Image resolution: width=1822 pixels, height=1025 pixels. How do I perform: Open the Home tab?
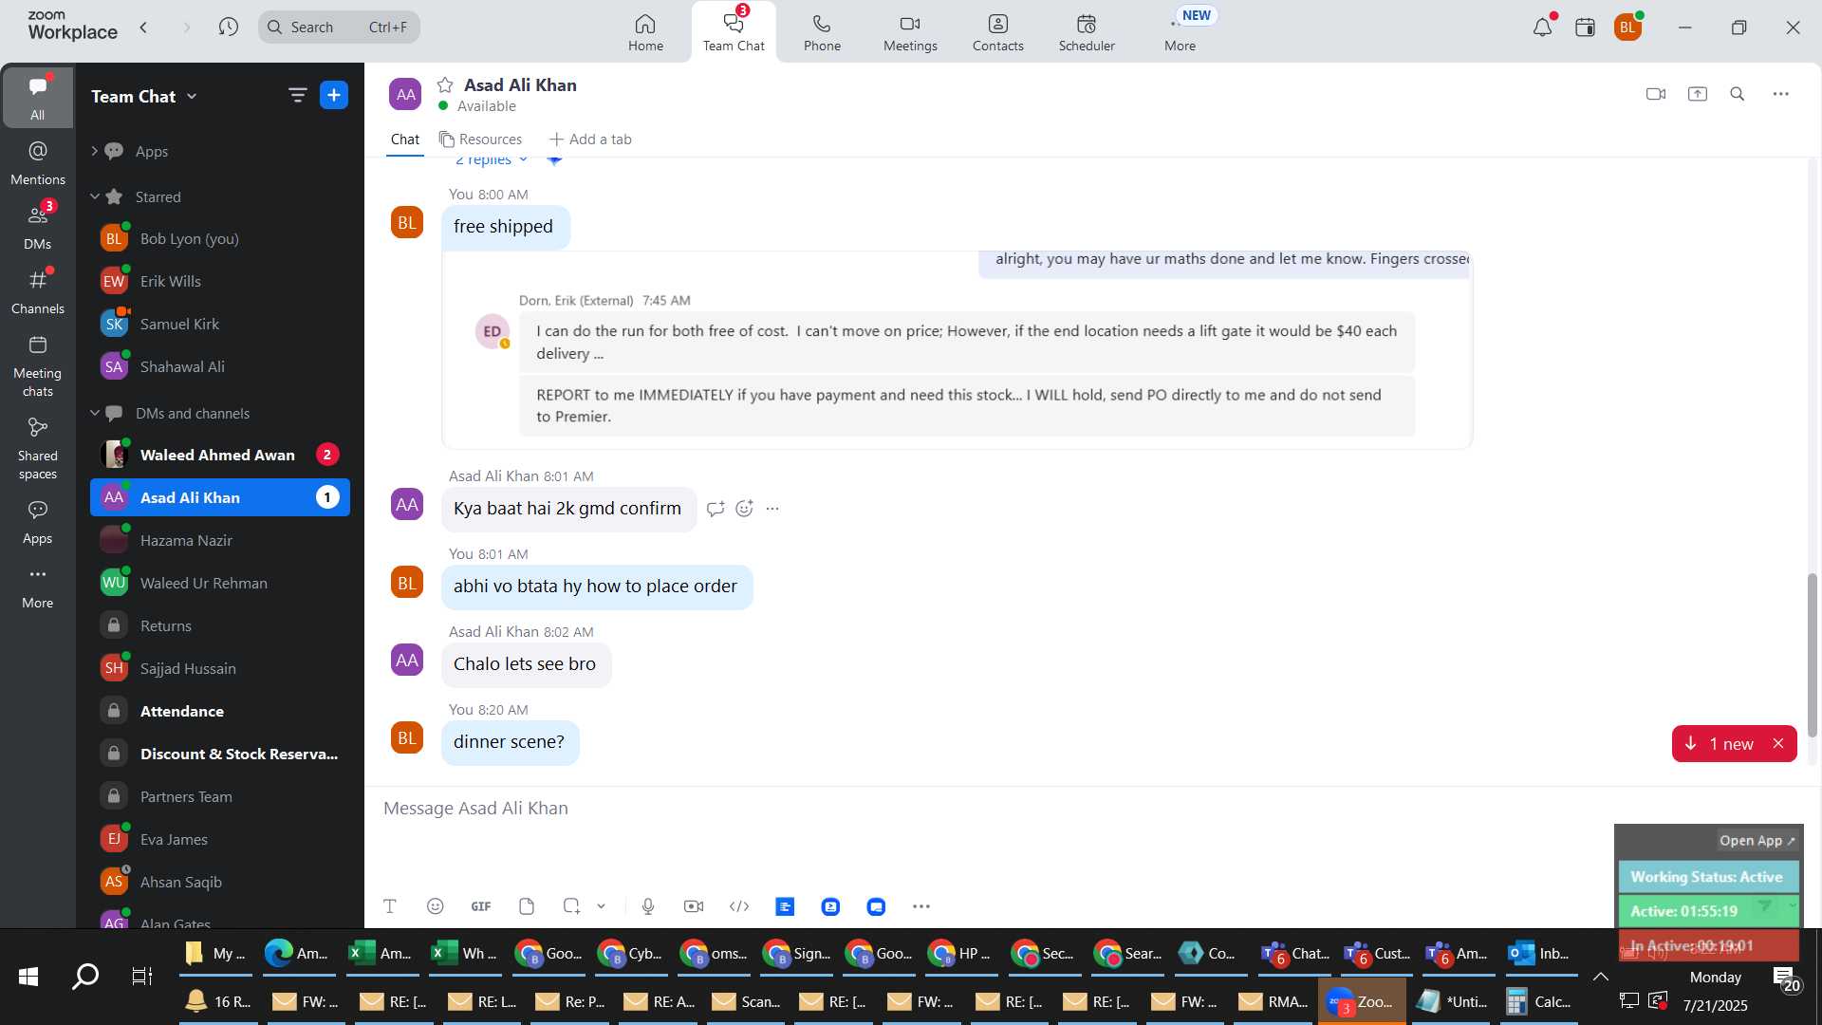click(645, 33)
